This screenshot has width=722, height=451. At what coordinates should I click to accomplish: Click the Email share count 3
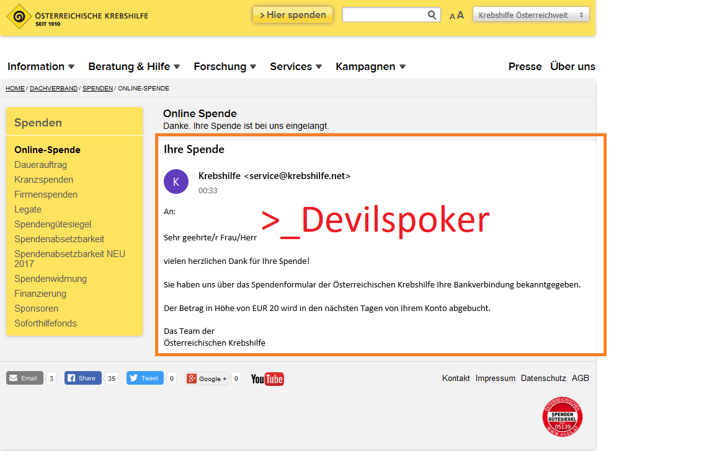point(51,379)
